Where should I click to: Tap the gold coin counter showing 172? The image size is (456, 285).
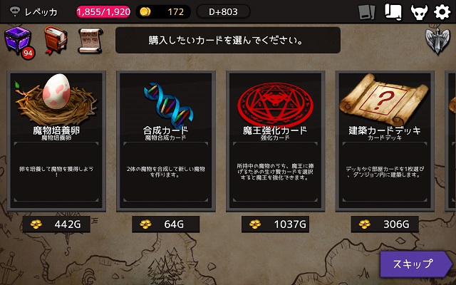pos(163,12)
